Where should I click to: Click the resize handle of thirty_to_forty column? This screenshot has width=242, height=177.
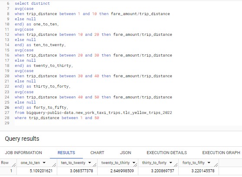(176, 165)
